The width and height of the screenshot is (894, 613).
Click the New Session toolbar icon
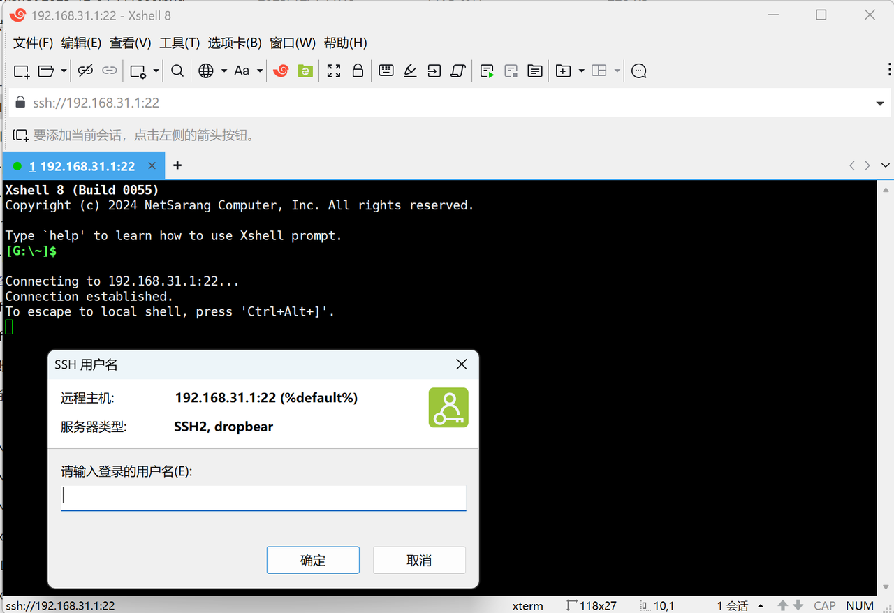(x=22, y=71)
